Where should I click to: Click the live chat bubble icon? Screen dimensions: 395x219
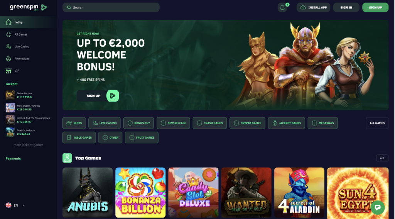(377, 207)
